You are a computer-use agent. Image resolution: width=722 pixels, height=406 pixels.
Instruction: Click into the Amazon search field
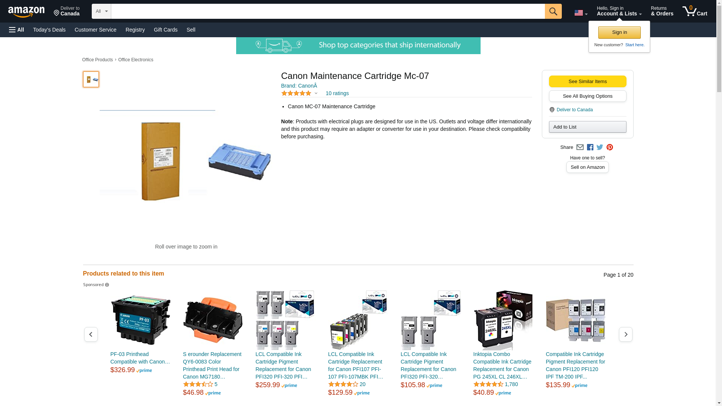point(328,11)
